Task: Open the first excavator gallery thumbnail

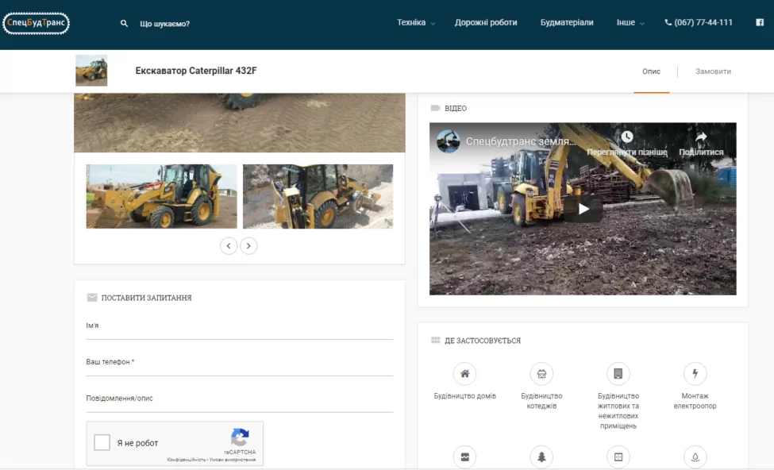Action: coord(161,196)
